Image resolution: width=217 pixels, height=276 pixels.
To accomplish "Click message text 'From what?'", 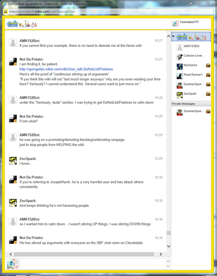I will point(28,121).
